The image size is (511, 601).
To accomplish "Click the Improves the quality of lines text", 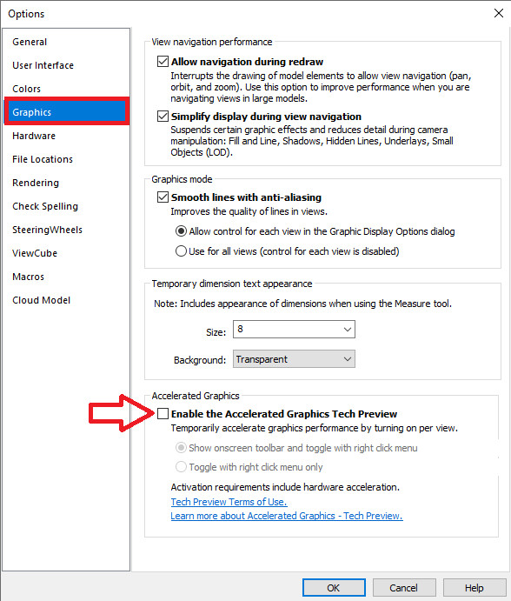I will [x=249, y=211].
